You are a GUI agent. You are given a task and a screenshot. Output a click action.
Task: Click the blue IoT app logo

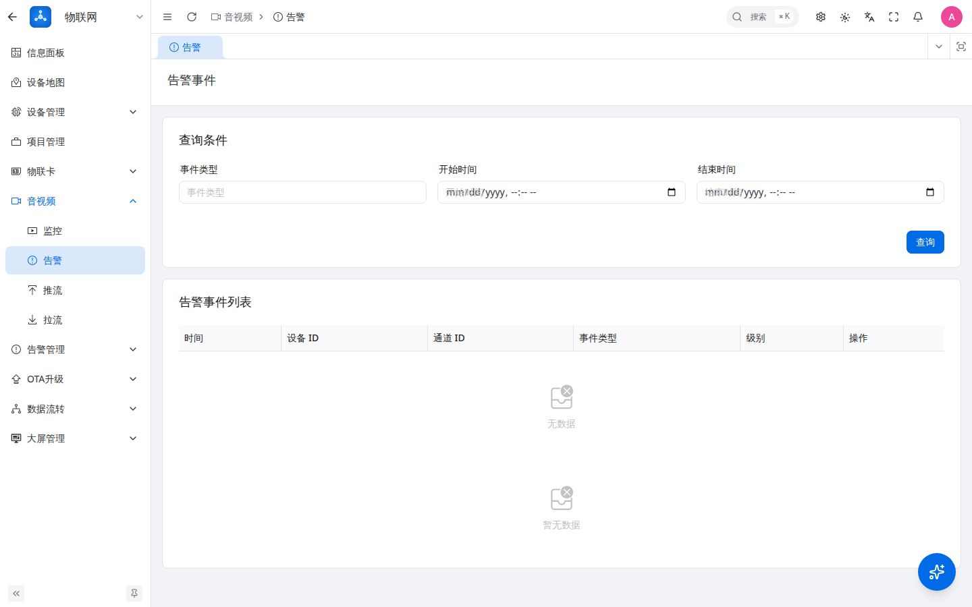tap(40, 17)
